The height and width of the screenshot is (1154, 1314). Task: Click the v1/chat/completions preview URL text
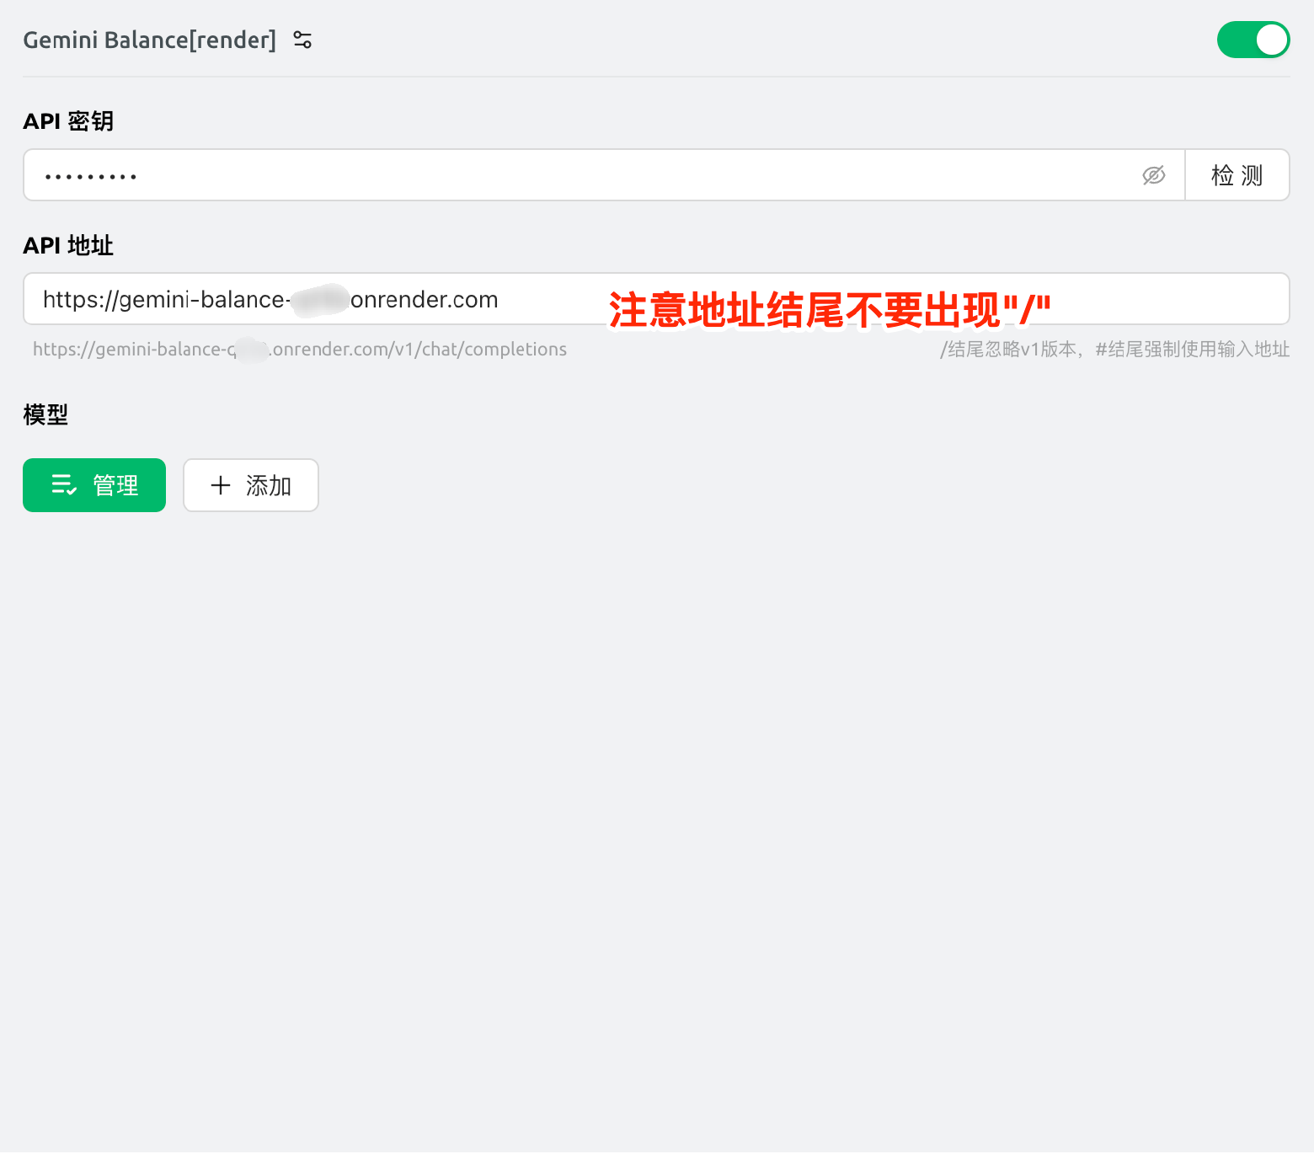(300, 350)
